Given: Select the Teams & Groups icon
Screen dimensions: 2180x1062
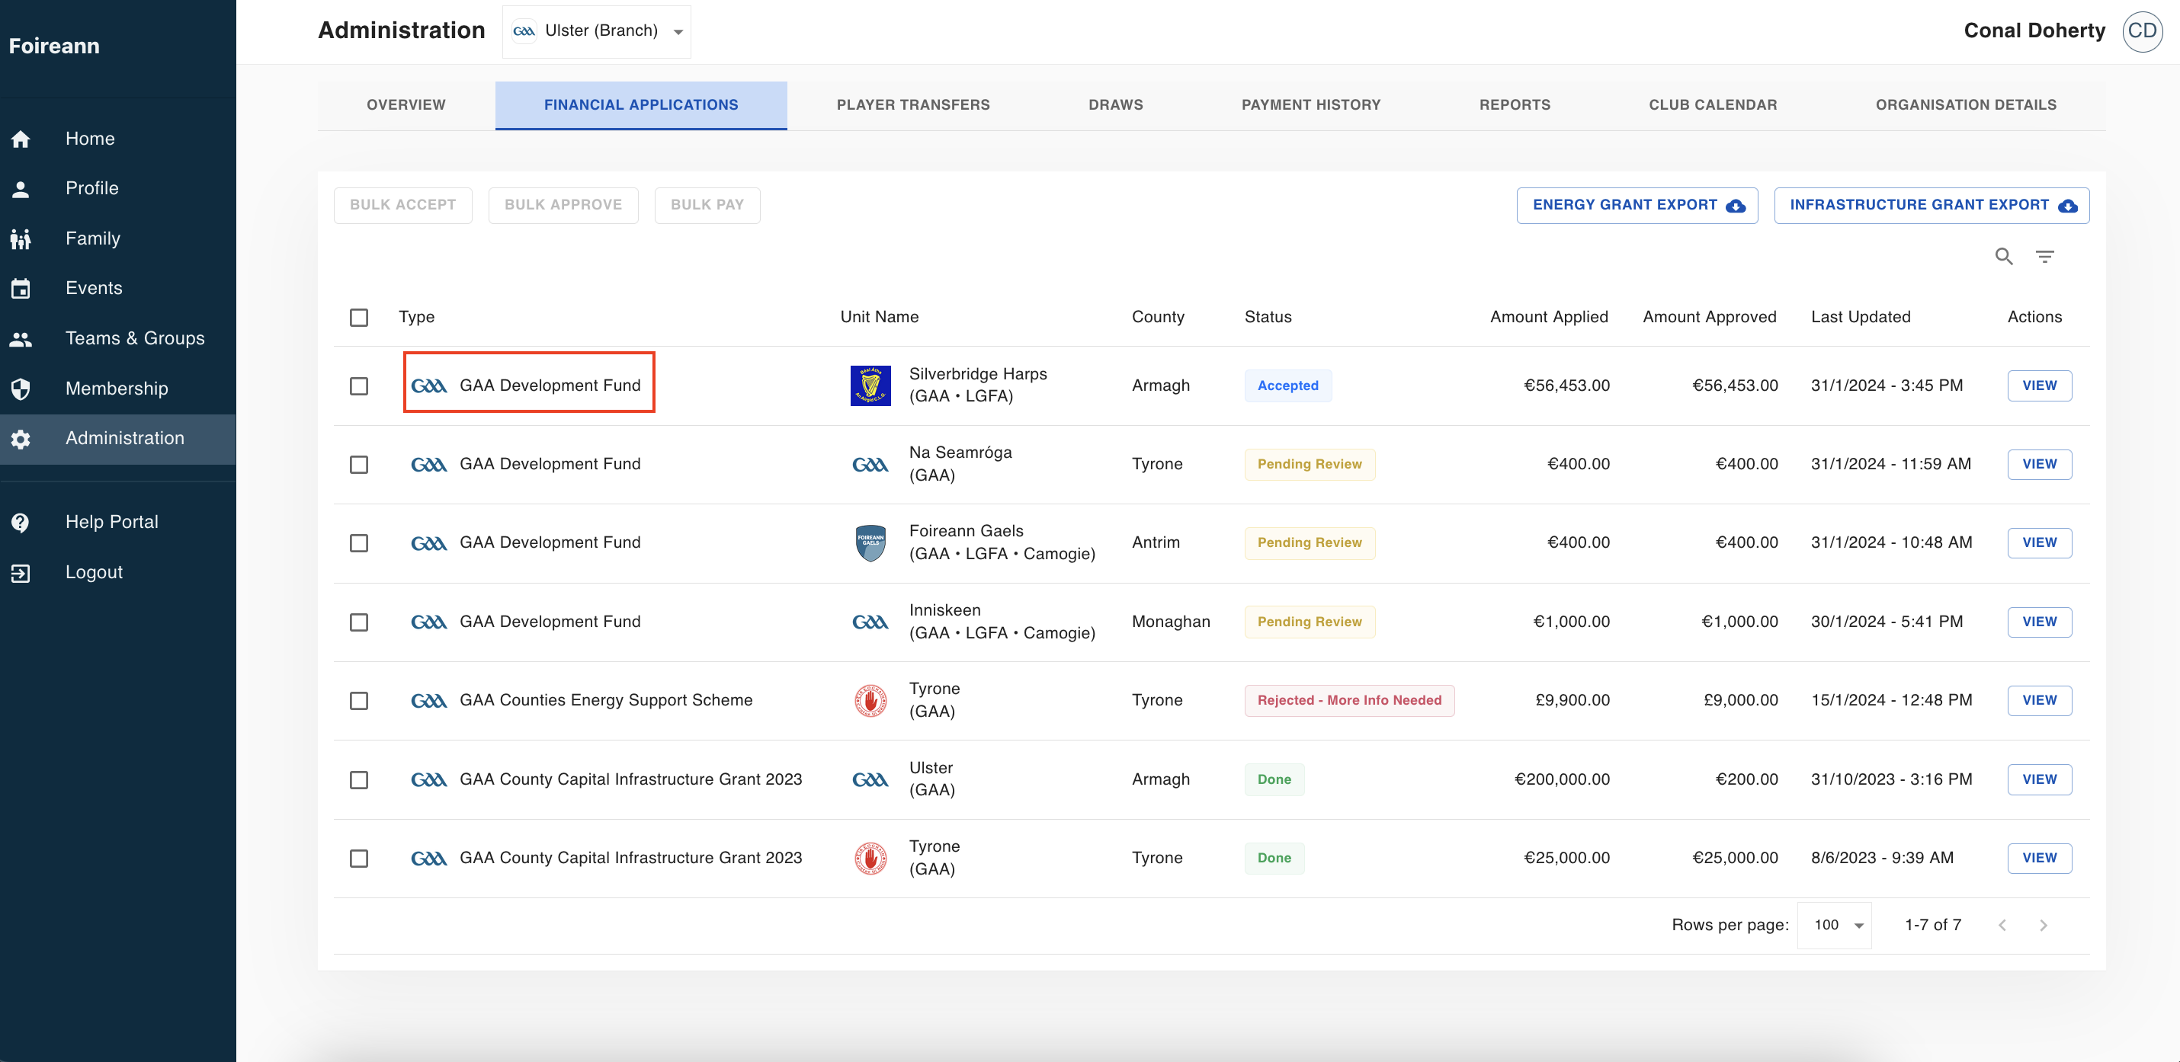Looking at the screenshot, I should click(x=21, y=338).
